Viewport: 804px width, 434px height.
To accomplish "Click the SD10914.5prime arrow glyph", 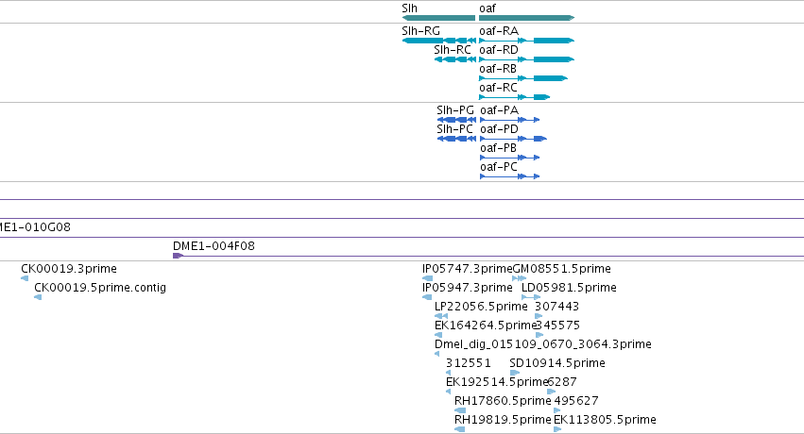I will click(515, 373).
